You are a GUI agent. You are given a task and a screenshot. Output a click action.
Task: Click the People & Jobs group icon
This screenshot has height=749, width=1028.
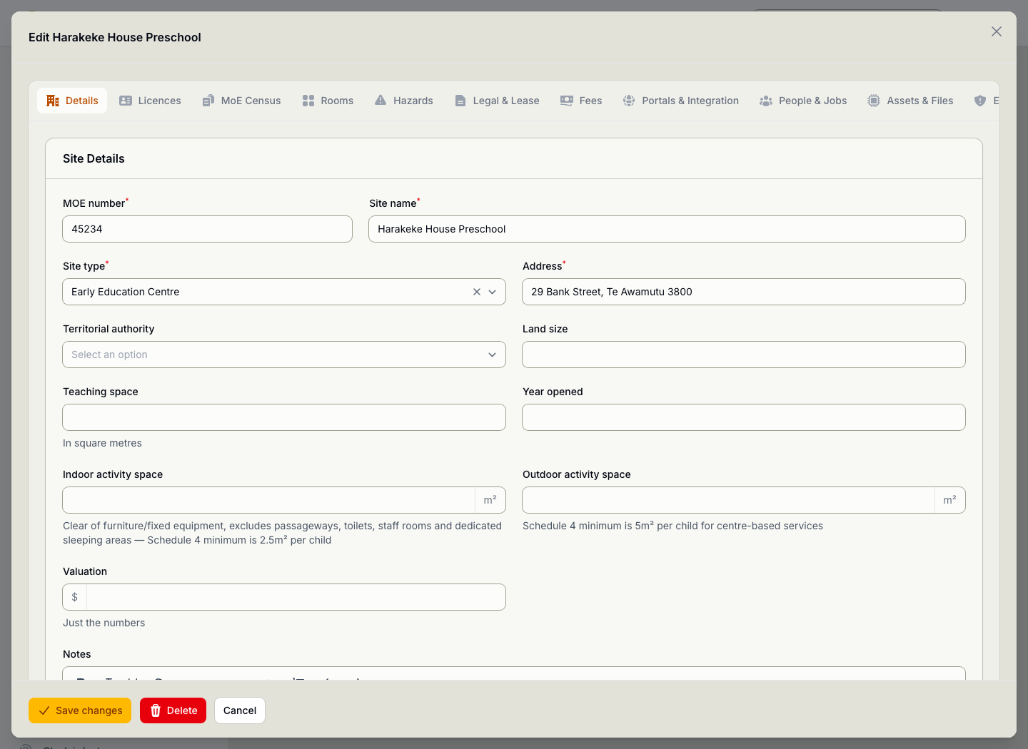click(766, 101)
